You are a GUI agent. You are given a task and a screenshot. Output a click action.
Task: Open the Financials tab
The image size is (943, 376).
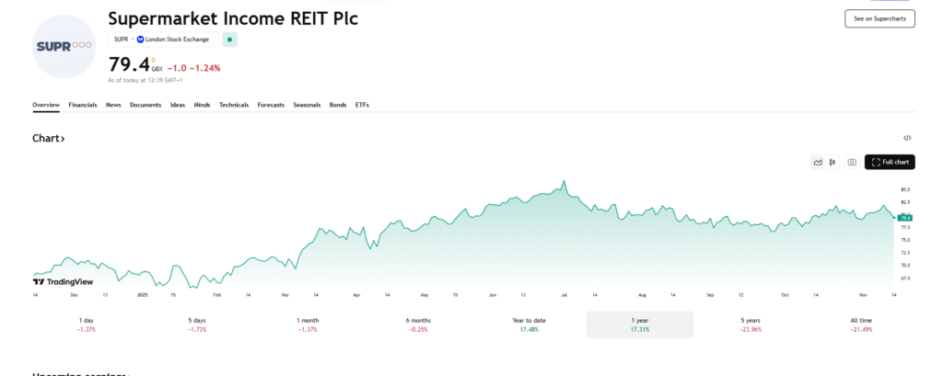click(x=83, y=105)
